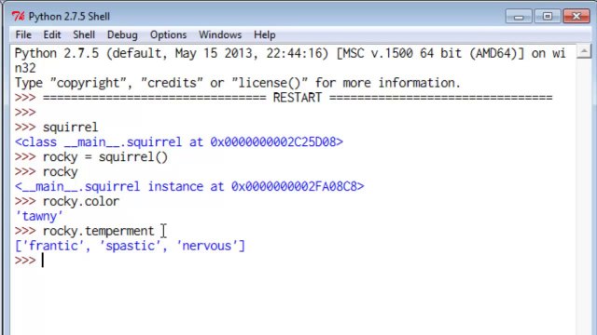Open the Shell menu
This screenshot has height=335, width=597.
coord(84,35)
